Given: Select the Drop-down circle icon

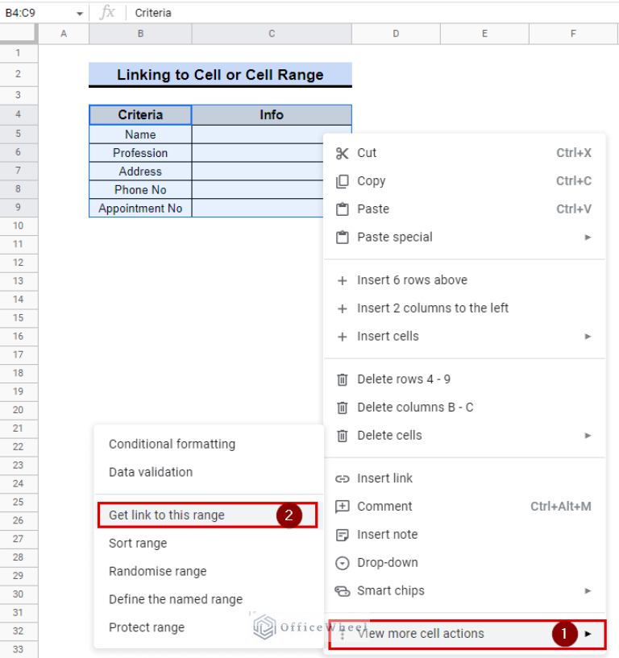Looking at the screenshot, I should 342,562.
